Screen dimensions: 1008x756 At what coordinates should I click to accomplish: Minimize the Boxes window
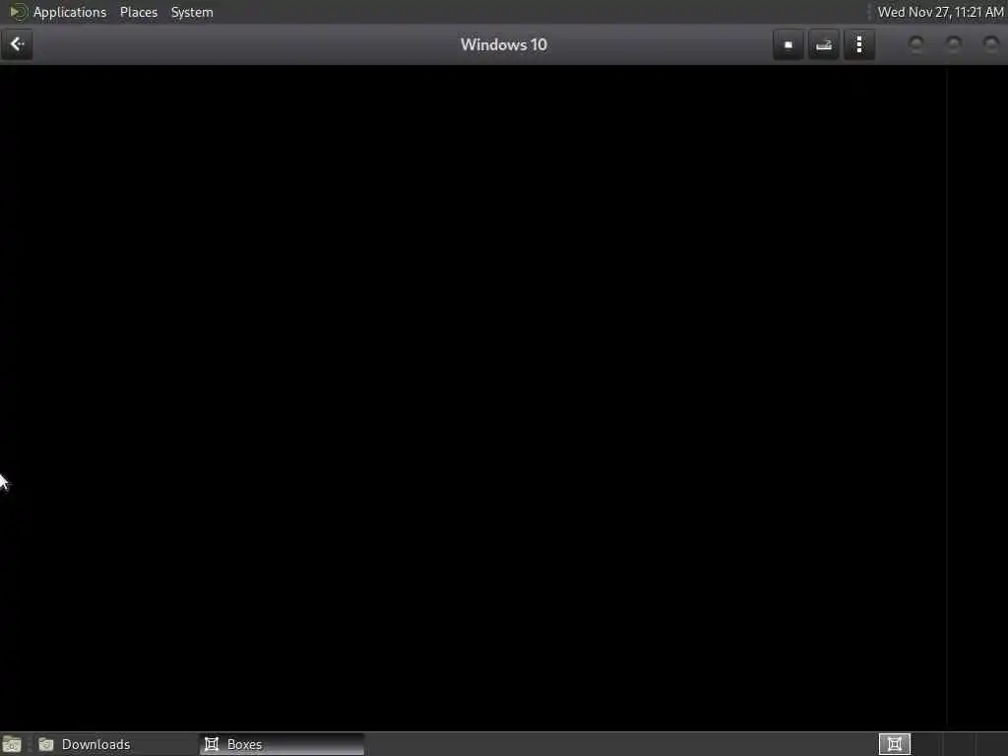point(916,44)
